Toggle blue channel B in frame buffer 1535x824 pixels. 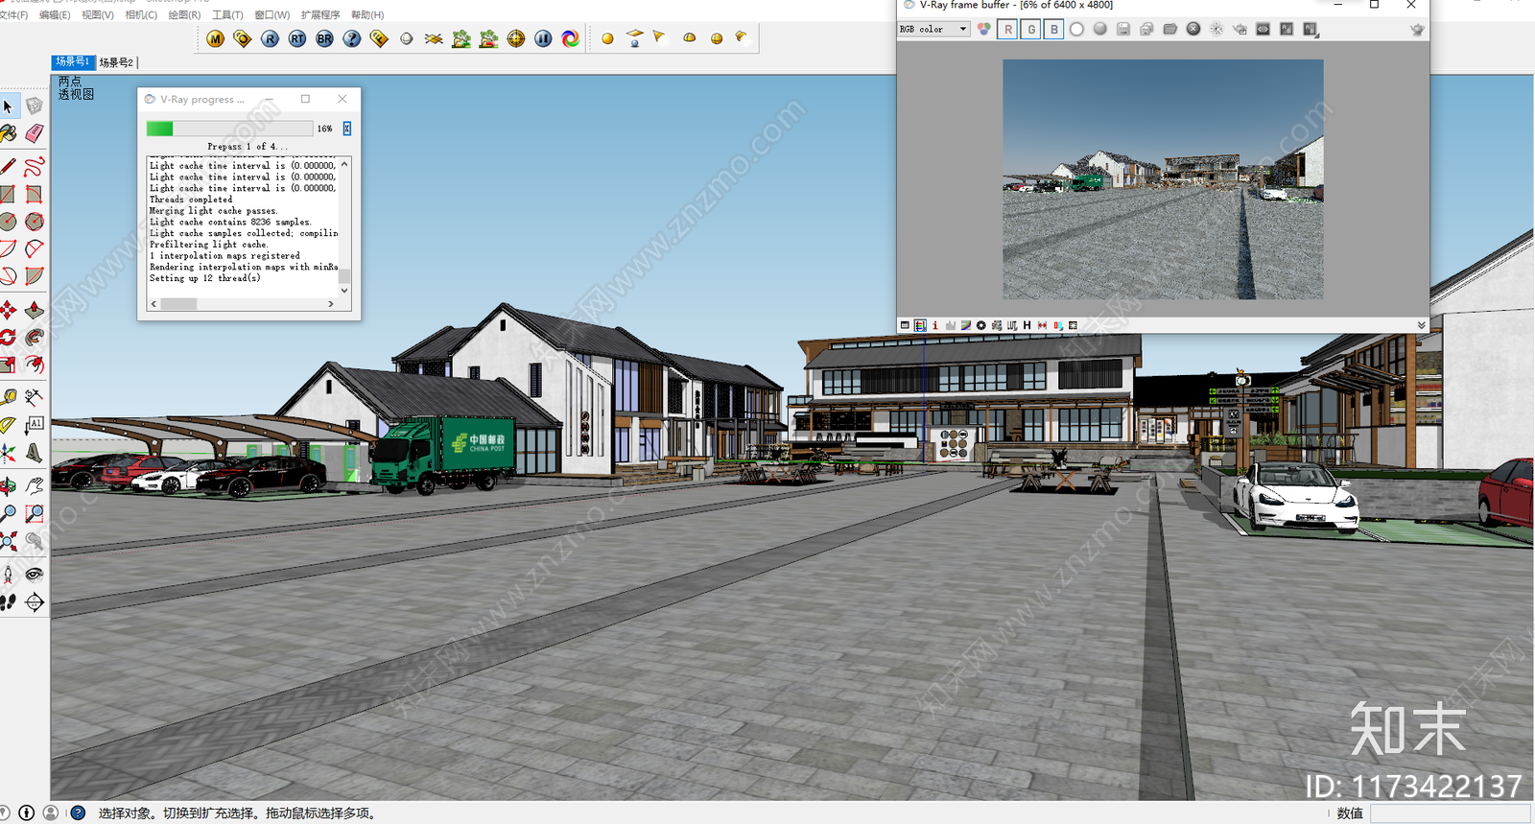coord(1054,30)
